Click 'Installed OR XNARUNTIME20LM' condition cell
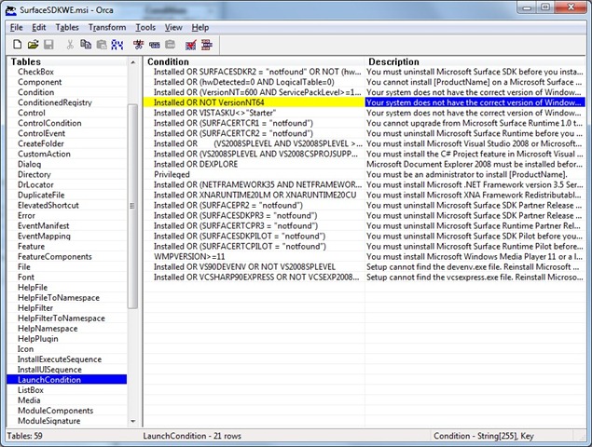 [254, 195]
